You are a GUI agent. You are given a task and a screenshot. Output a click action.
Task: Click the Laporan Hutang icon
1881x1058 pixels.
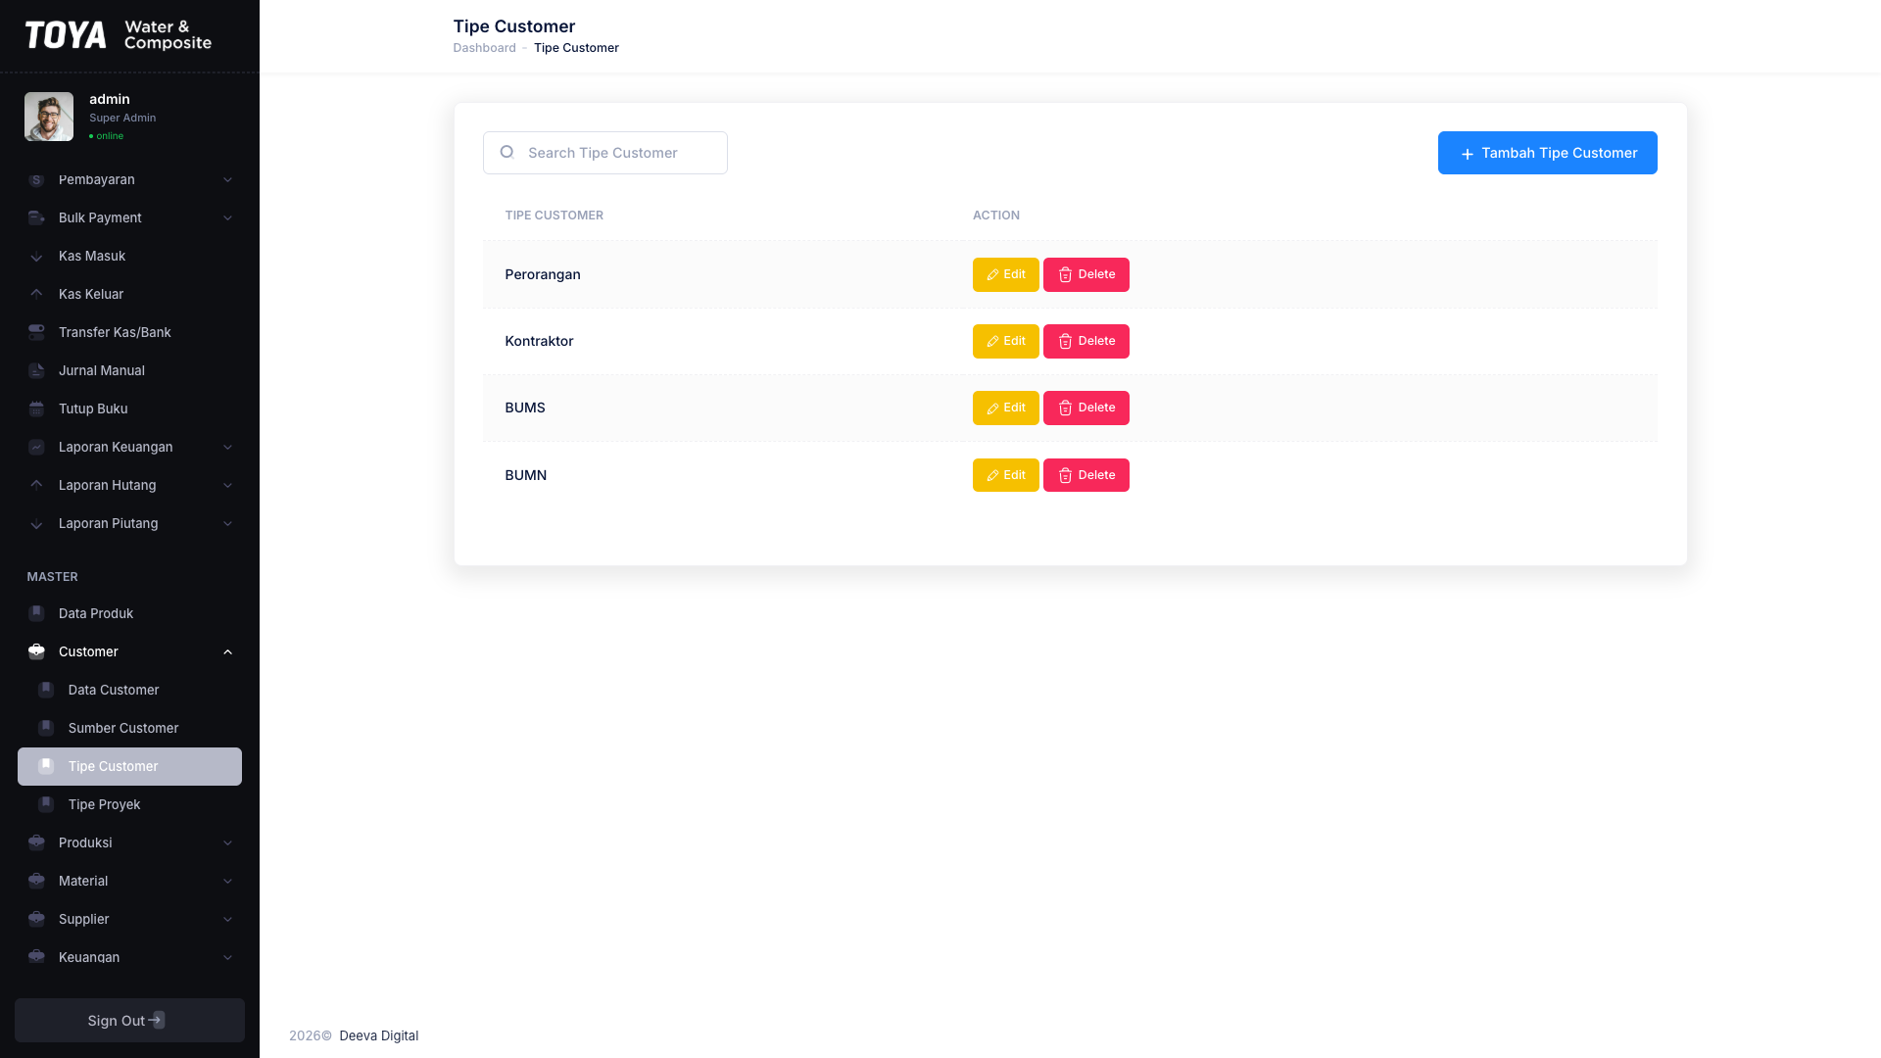pos(36,485)
